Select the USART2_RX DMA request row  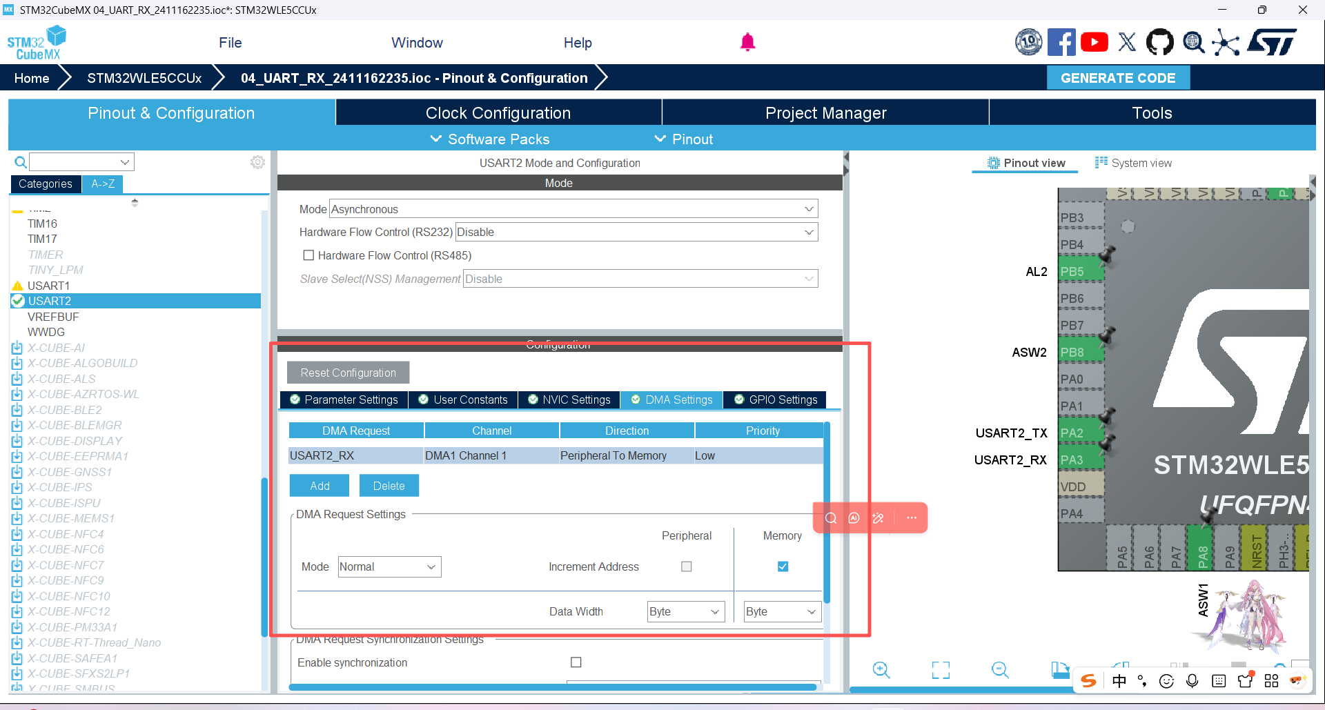pyautogui.click(x=556, y=455)
